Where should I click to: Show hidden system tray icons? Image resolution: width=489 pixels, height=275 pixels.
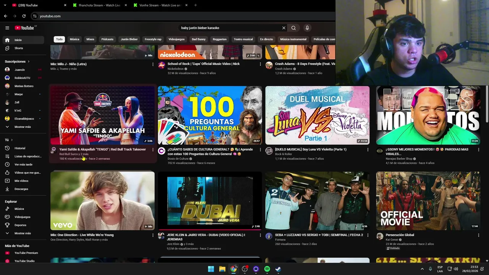[422, 269]
